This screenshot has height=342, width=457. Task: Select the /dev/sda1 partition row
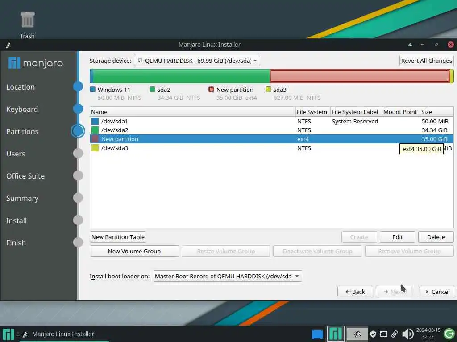(272, 121)
